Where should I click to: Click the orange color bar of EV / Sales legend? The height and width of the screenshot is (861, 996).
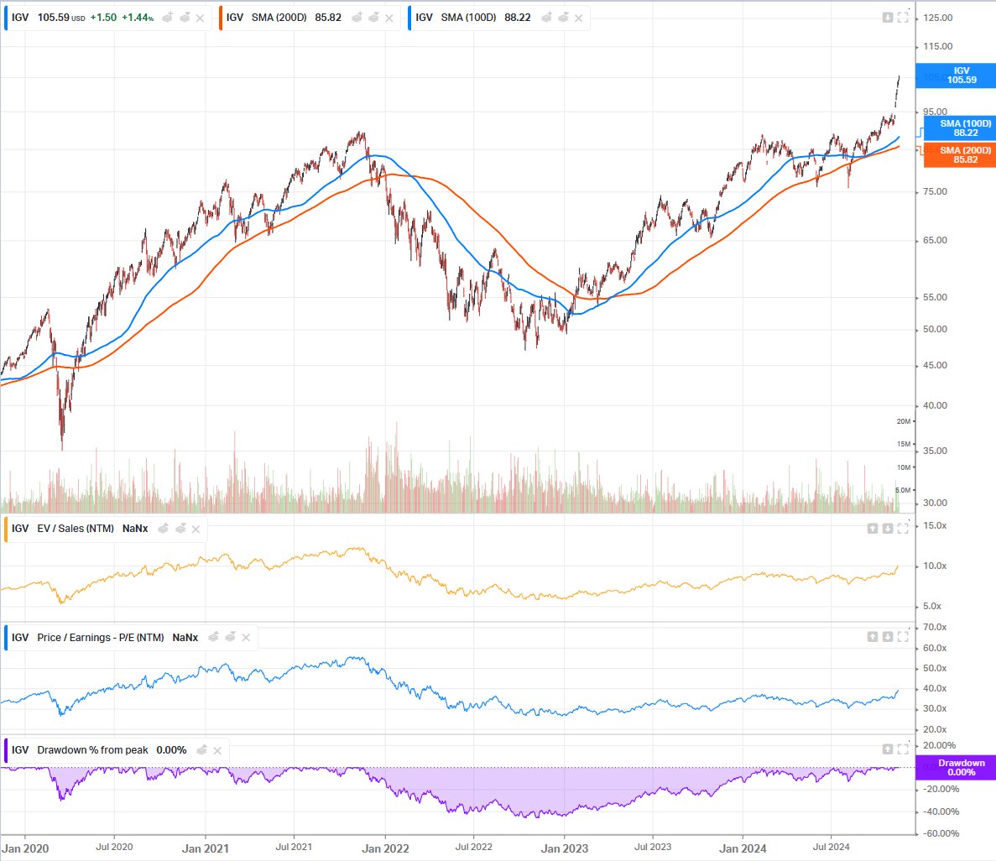click(x=7, y=529)
